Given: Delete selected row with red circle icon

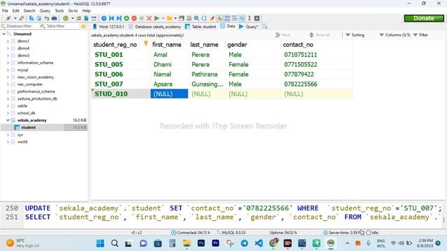Looking at the screenshot, I should pos(134,18).
